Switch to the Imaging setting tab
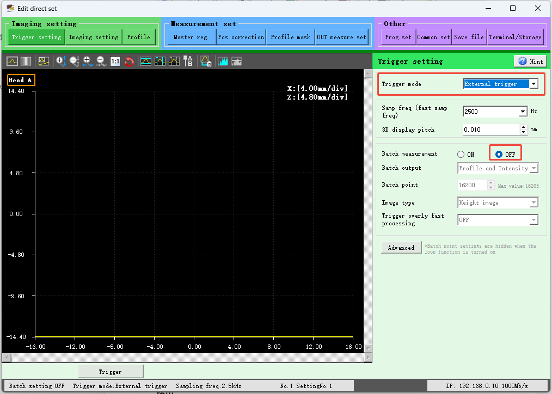The image size is (552, 394). point(94,37)
